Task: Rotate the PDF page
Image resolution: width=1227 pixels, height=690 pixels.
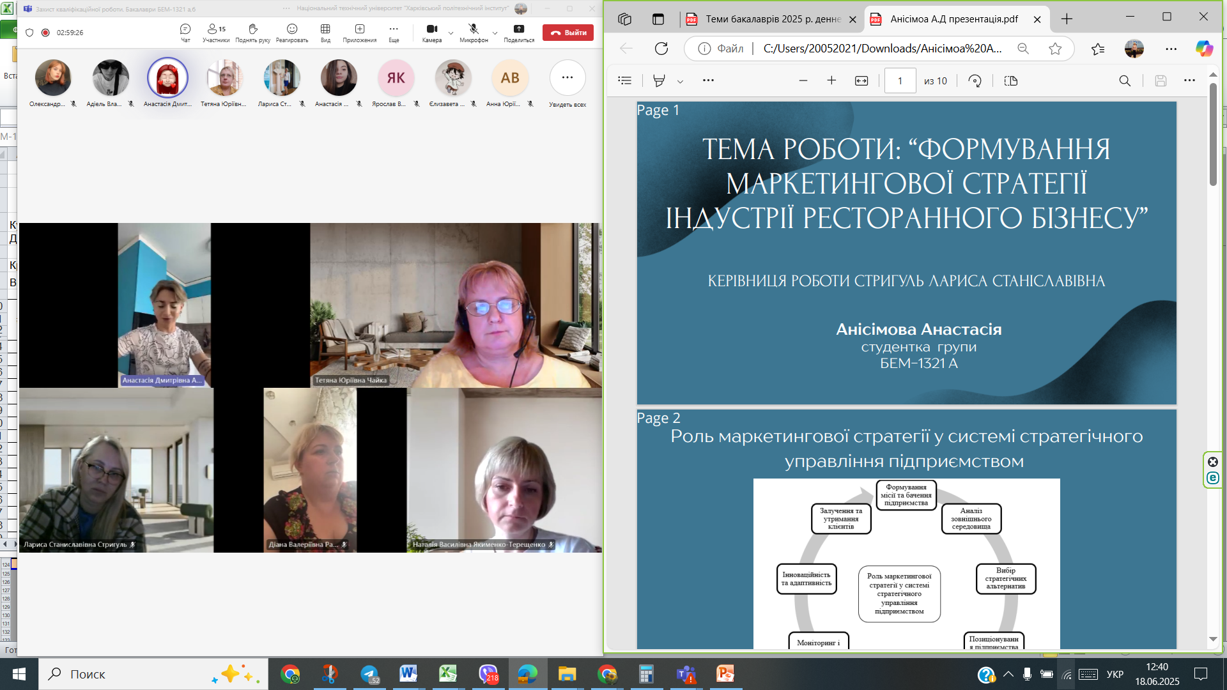Action: (975, 81)
